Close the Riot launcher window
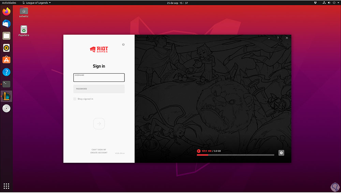Screen dimensions: 341x193 tap(287, 38)
